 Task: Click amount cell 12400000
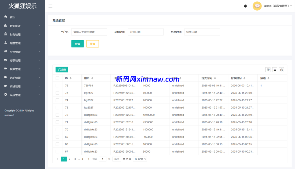tap(149, 115)
